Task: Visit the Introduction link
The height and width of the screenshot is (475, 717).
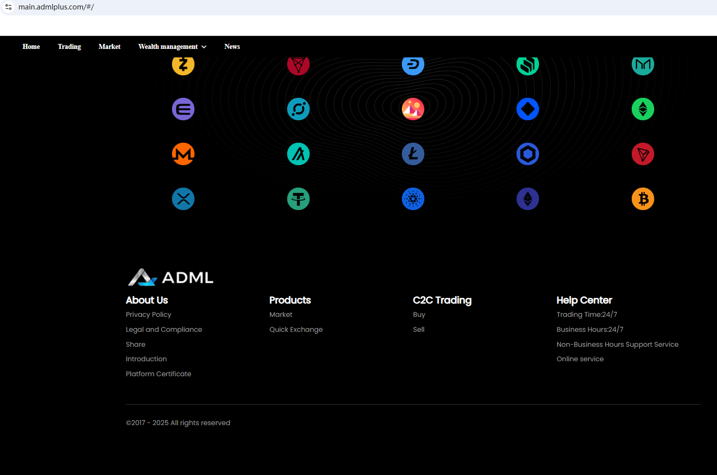Action: [x=146, y=359]
